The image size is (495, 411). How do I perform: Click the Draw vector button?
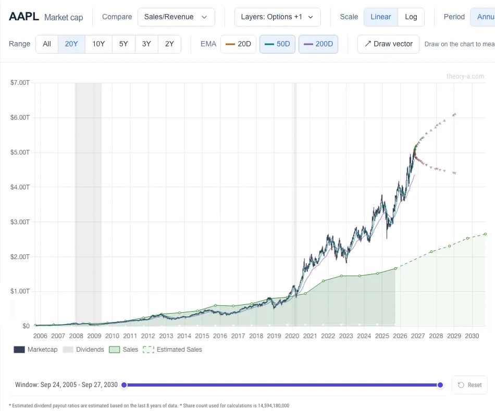point(388,44)
